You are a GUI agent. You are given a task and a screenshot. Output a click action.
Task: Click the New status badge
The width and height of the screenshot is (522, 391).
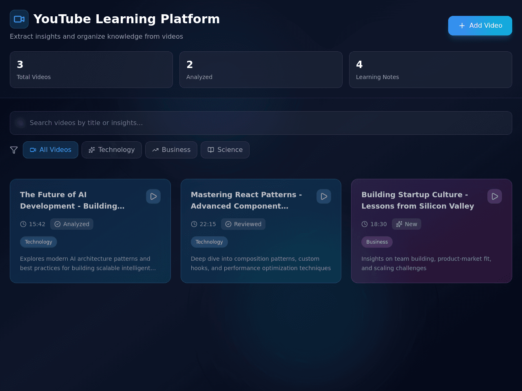pos(407,224)
